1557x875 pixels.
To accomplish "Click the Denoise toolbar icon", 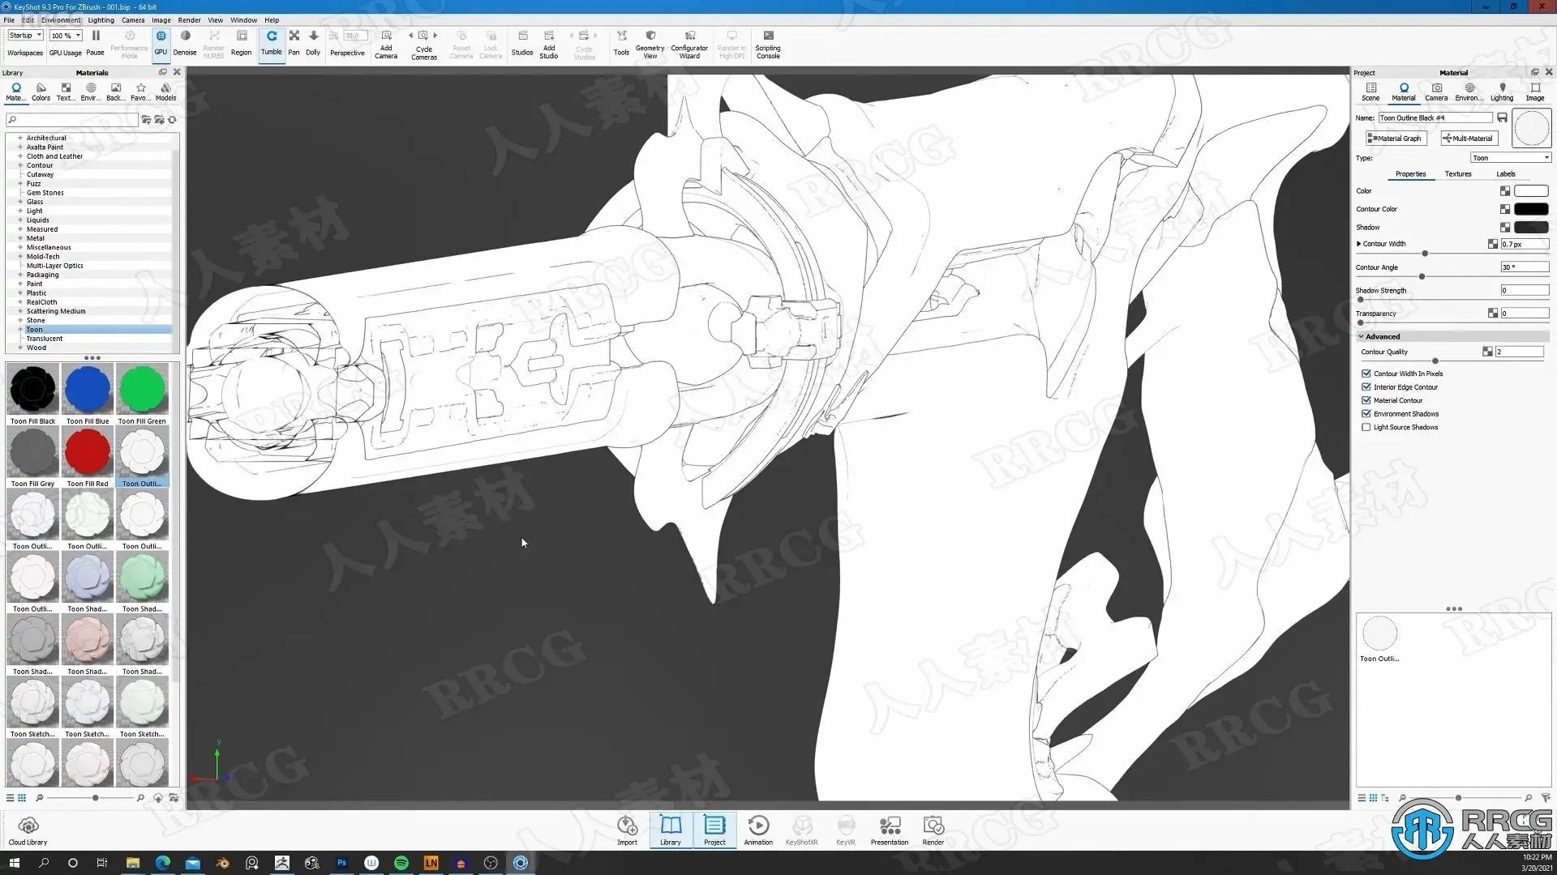I will tap(185, 42).
